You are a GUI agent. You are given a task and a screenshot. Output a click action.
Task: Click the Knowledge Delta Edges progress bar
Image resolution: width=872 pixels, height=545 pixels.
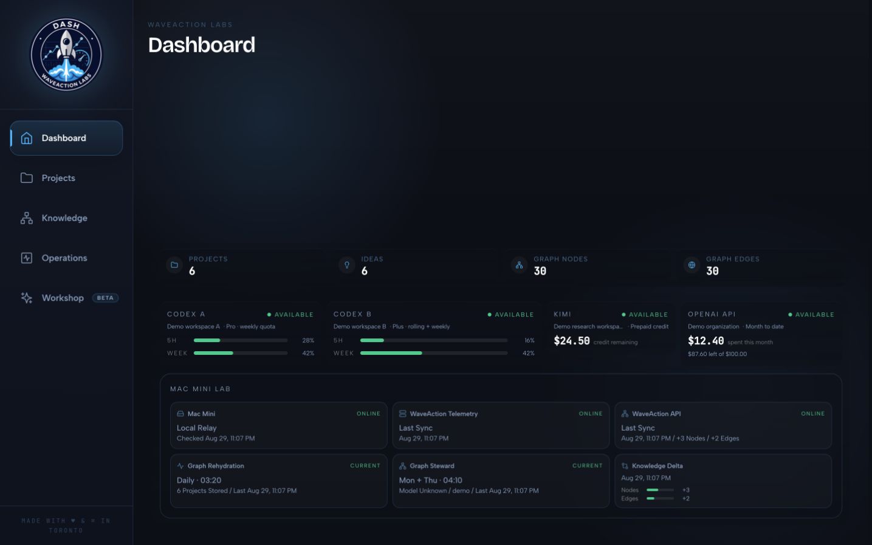click(x=660, y=498)
